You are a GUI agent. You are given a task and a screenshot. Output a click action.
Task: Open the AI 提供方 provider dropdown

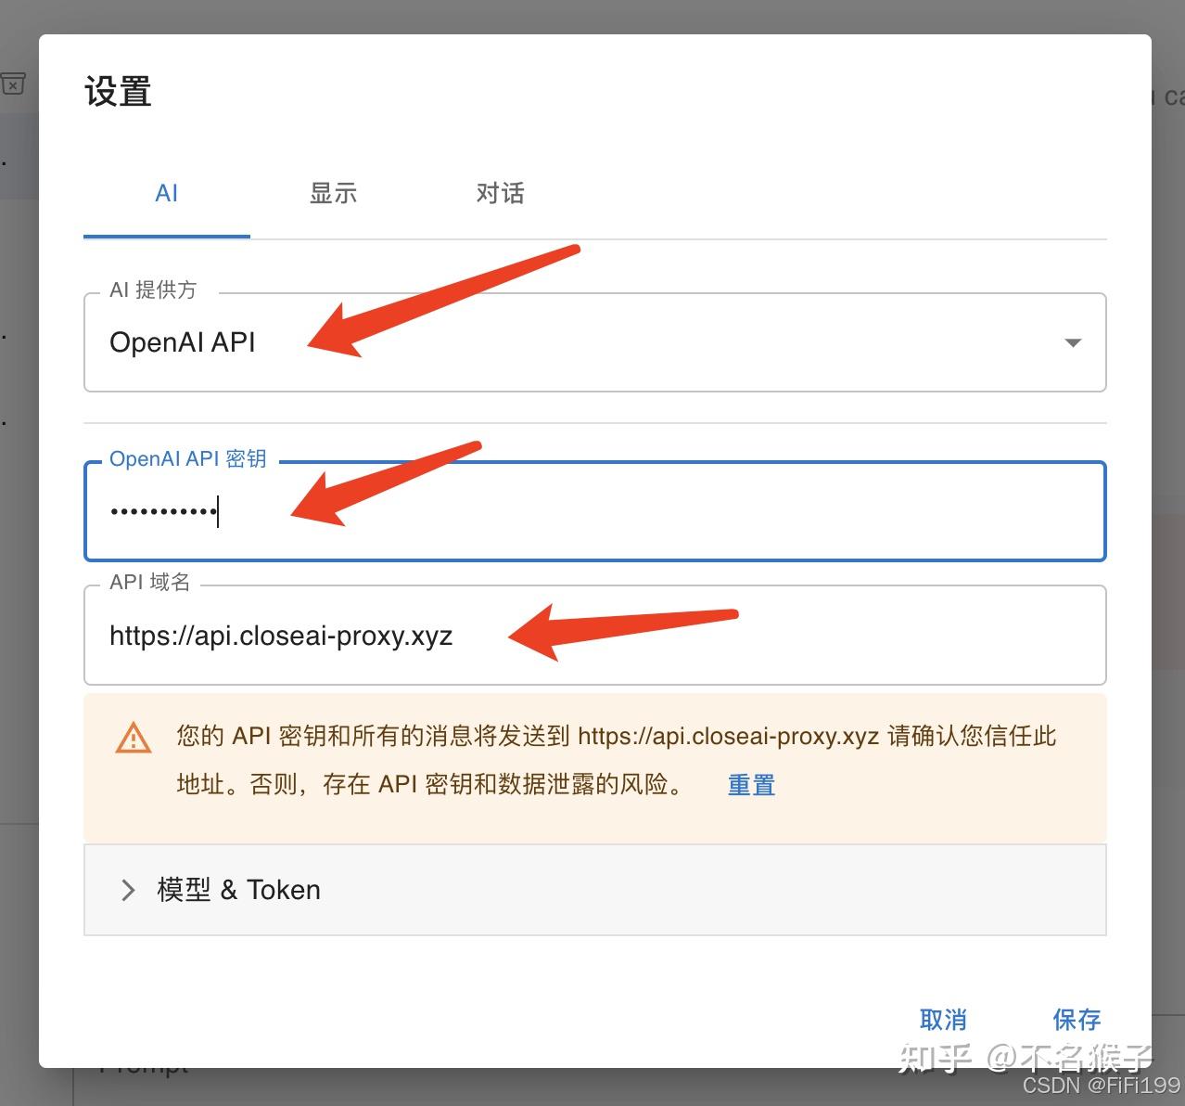click(593, 342)
